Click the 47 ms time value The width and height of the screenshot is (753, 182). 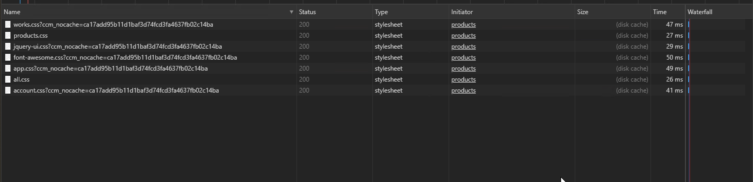(x=674, y=25)
